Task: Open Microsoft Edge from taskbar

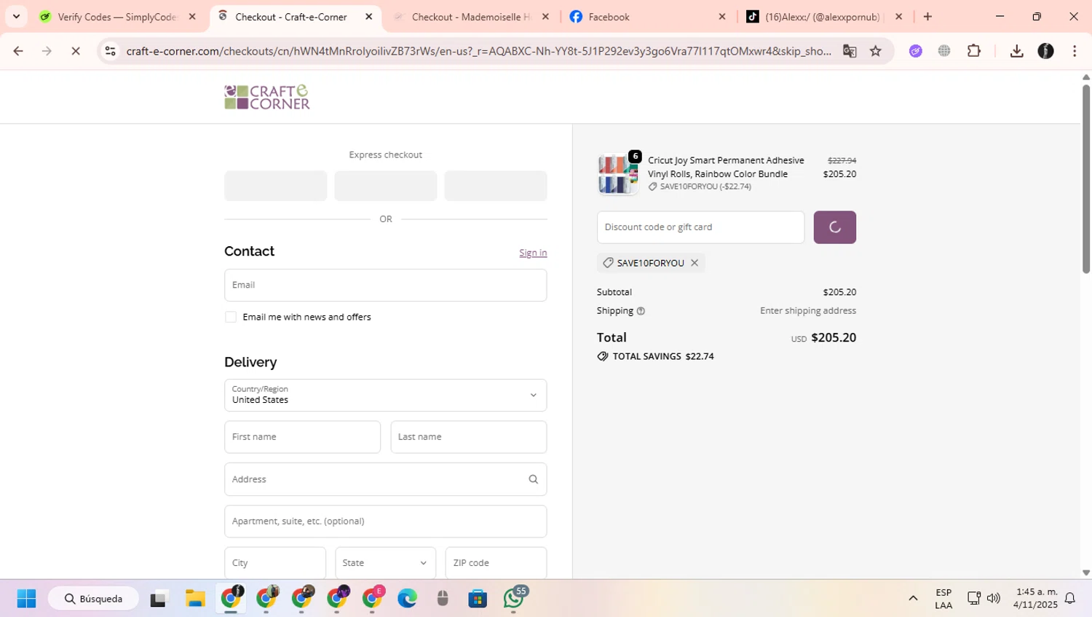Action: [x=408, y=599]
